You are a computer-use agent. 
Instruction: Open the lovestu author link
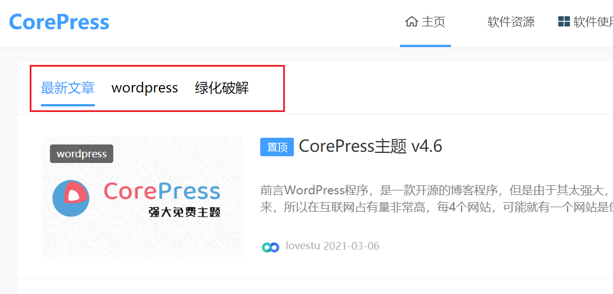tap(303, 246)
